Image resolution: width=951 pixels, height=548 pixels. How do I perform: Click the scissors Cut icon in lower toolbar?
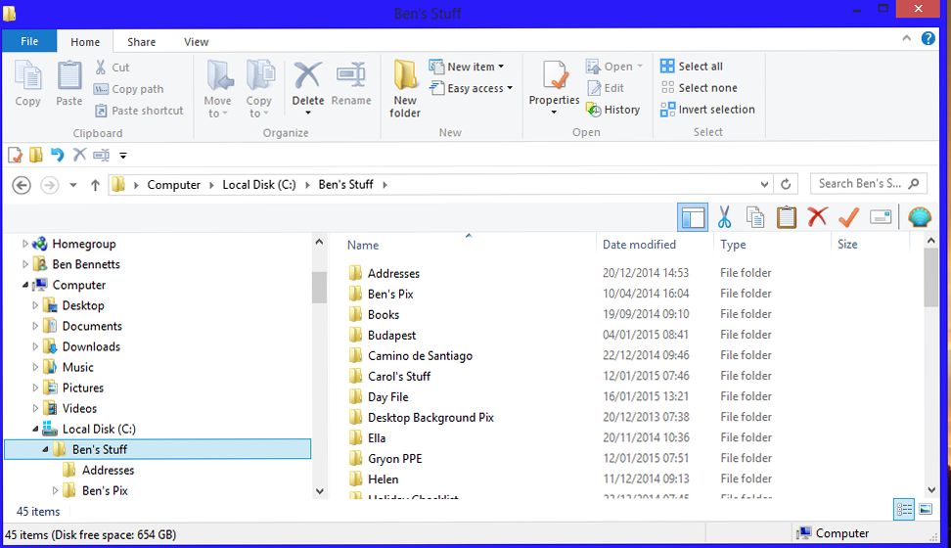tap(725, 217)
